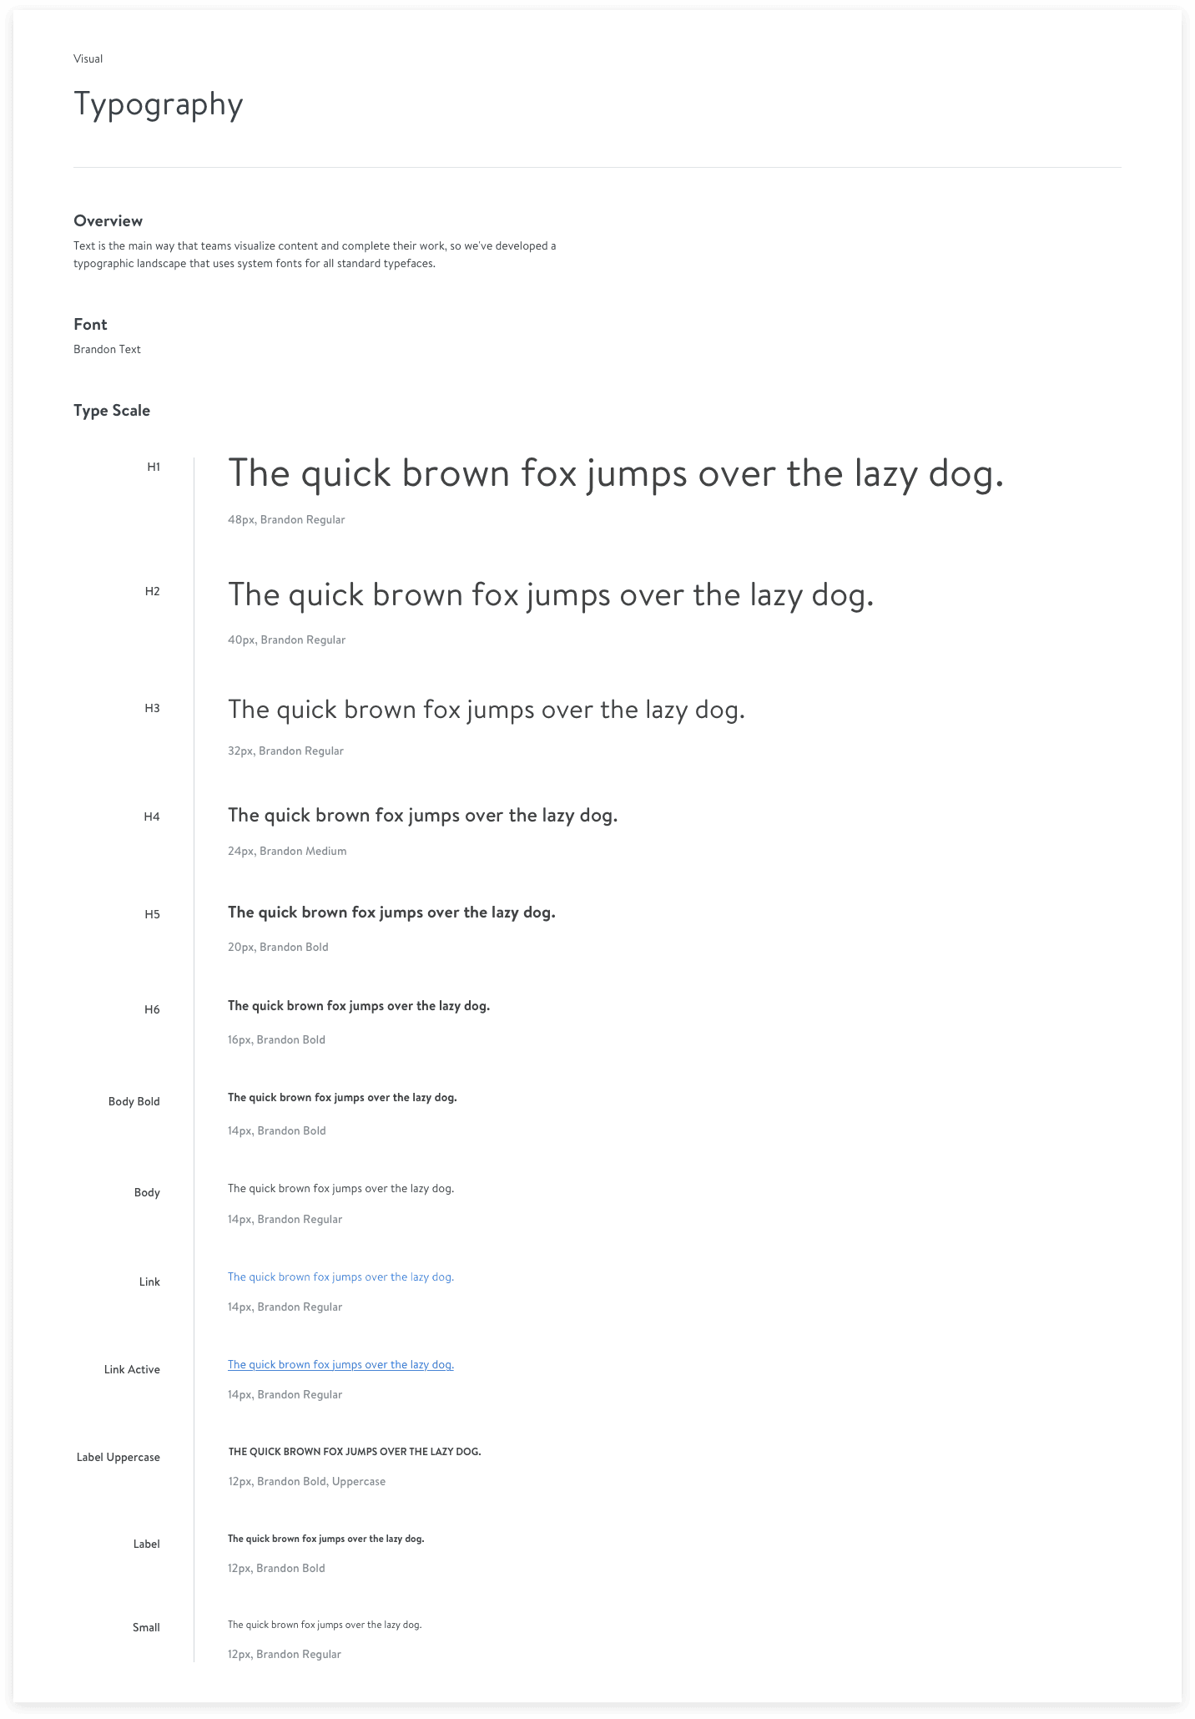Click the underlined Link Active sample sentence
The width and height of the screenshot is (1195, 1719).
[x=340, y=1365]
